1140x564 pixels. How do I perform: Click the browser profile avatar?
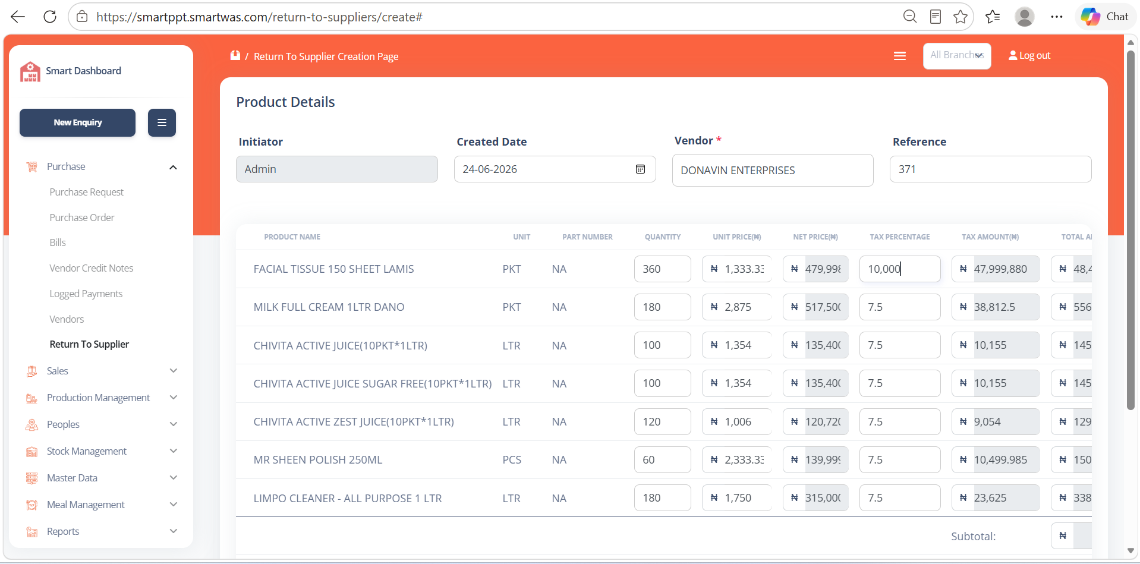tap(1024, 17)
